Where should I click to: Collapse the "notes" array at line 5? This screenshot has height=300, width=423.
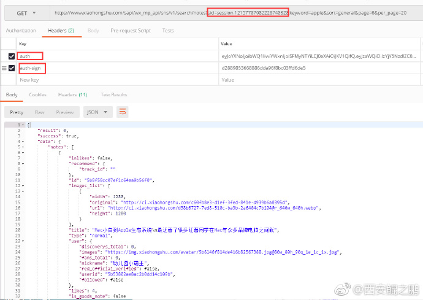[x=23, y=147]
